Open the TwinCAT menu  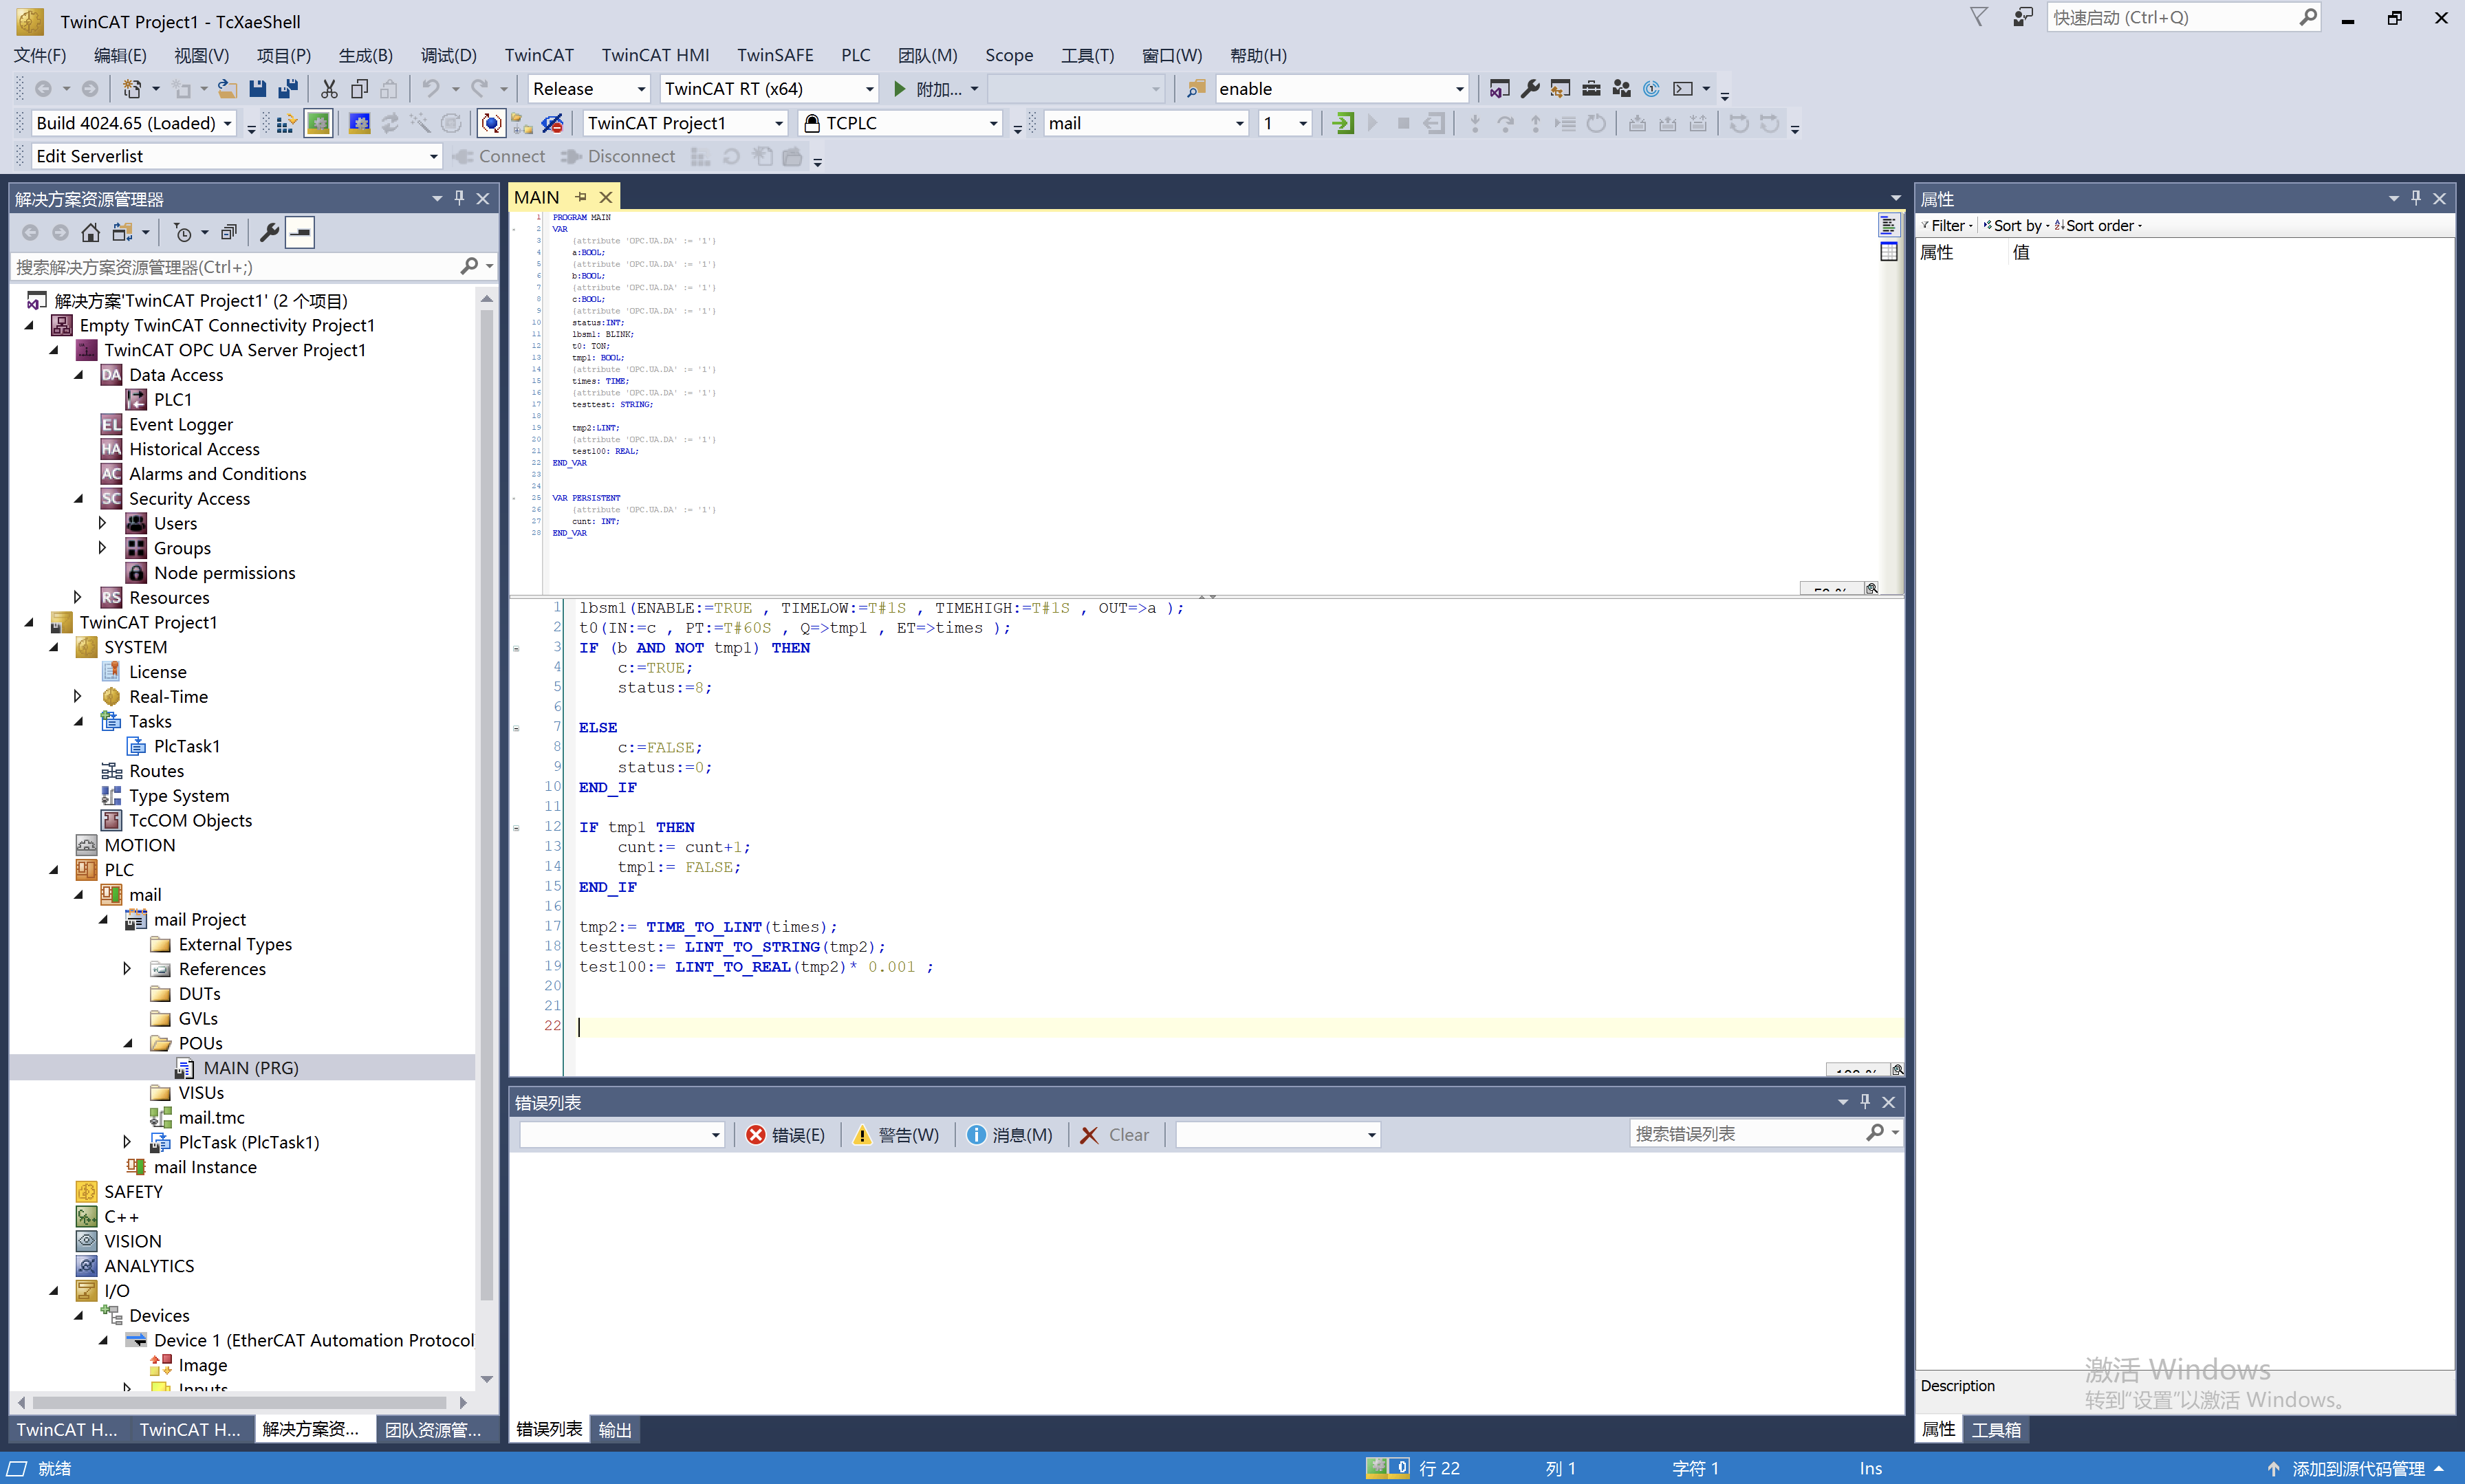[538, 55]
